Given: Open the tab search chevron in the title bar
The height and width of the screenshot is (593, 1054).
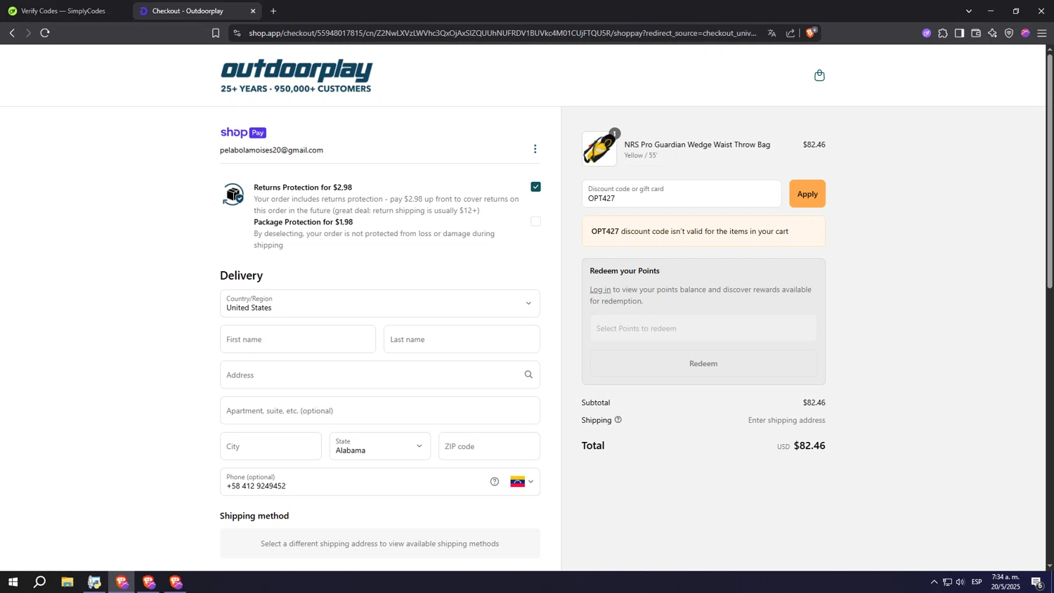Looking at the screenshot, I should coord(968,11).
